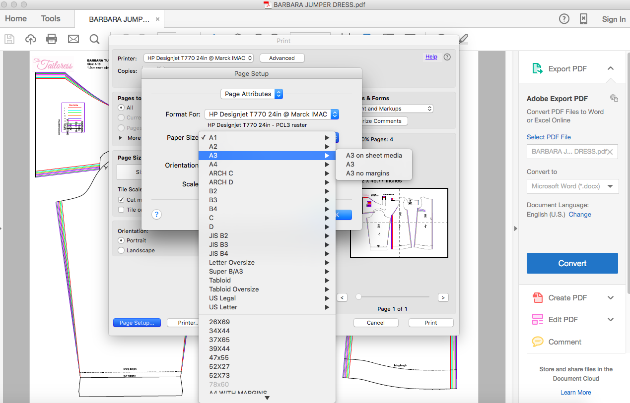
Task: Open the Learn More link
Action: click(x=576, y=392)
